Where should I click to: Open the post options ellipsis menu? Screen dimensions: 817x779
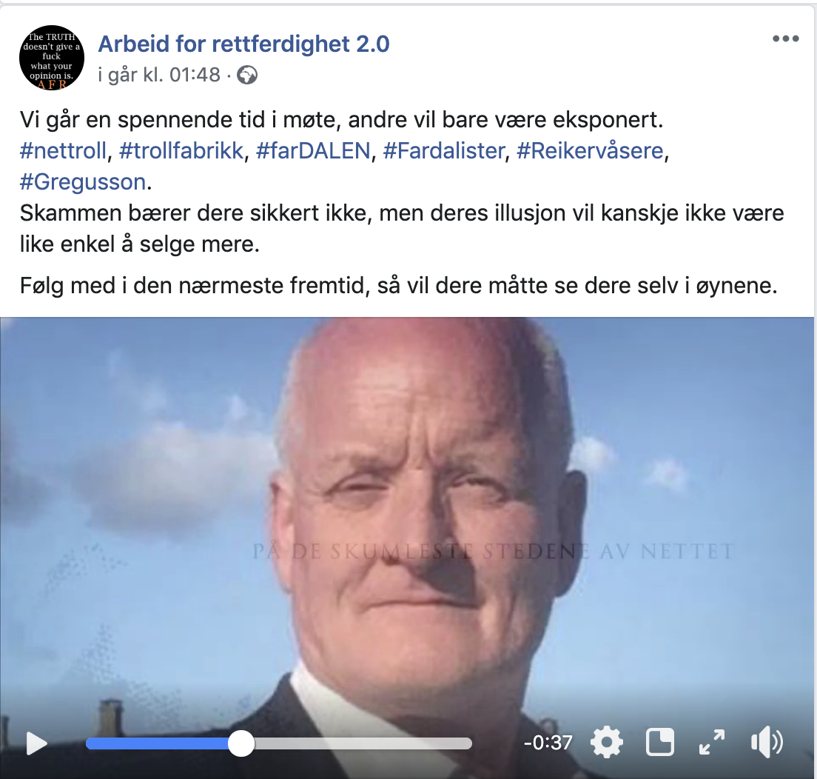tap(786, 39)
